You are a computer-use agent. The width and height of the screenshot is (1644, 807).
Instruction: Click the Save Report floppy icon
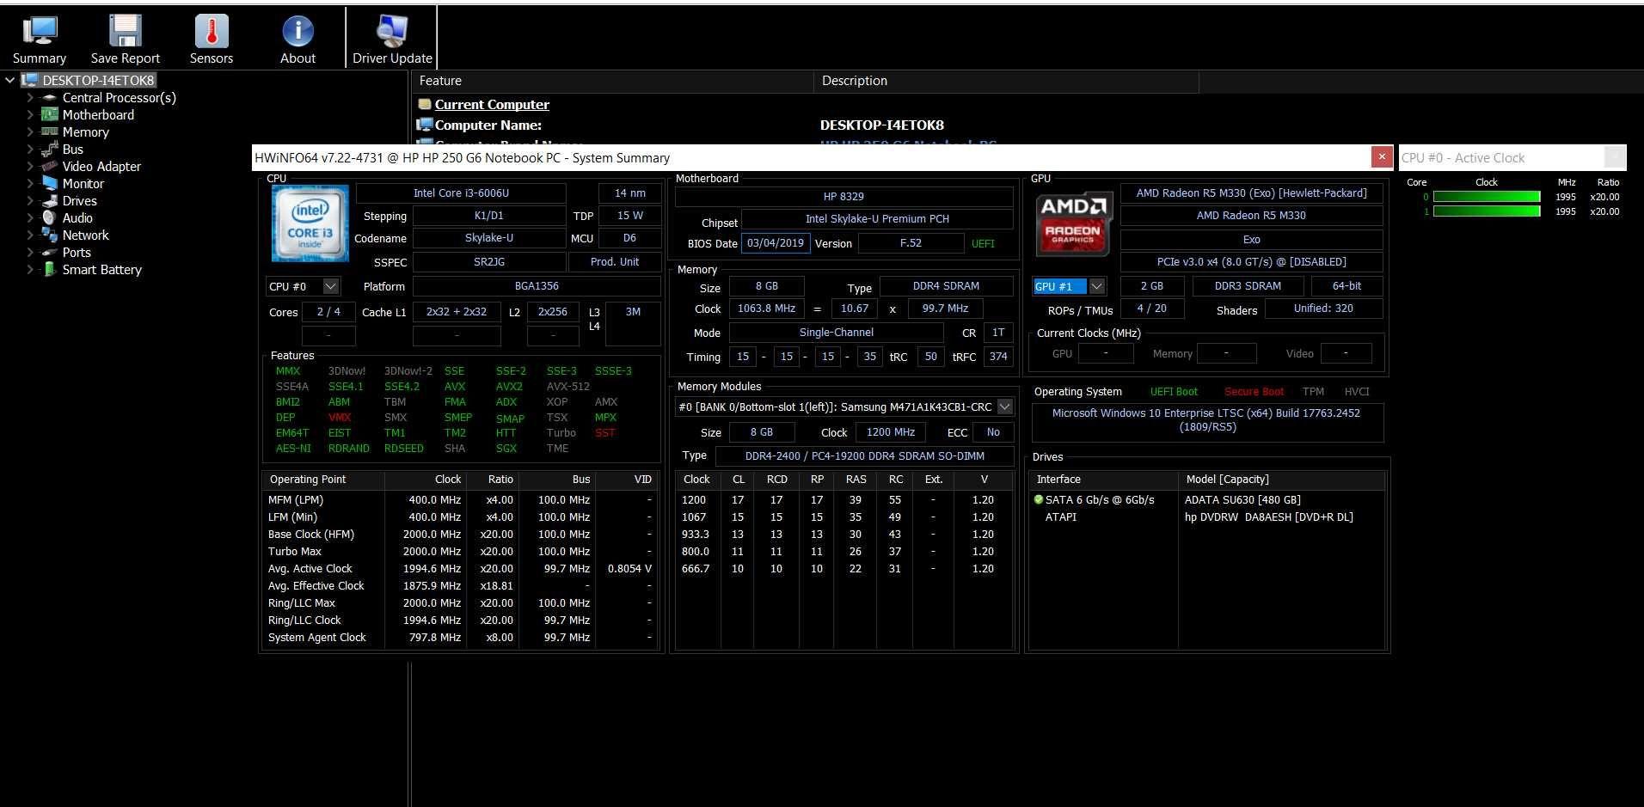point(126,31)
